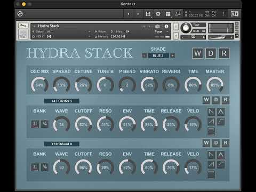Toggle the instrument Mute button
Image resolution: width=256 pixels, height=192 pixels.
tap(175, 36)
